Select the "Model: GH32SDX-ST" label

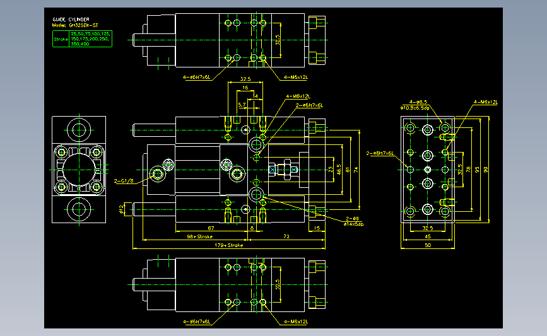[x=75, y=25]
